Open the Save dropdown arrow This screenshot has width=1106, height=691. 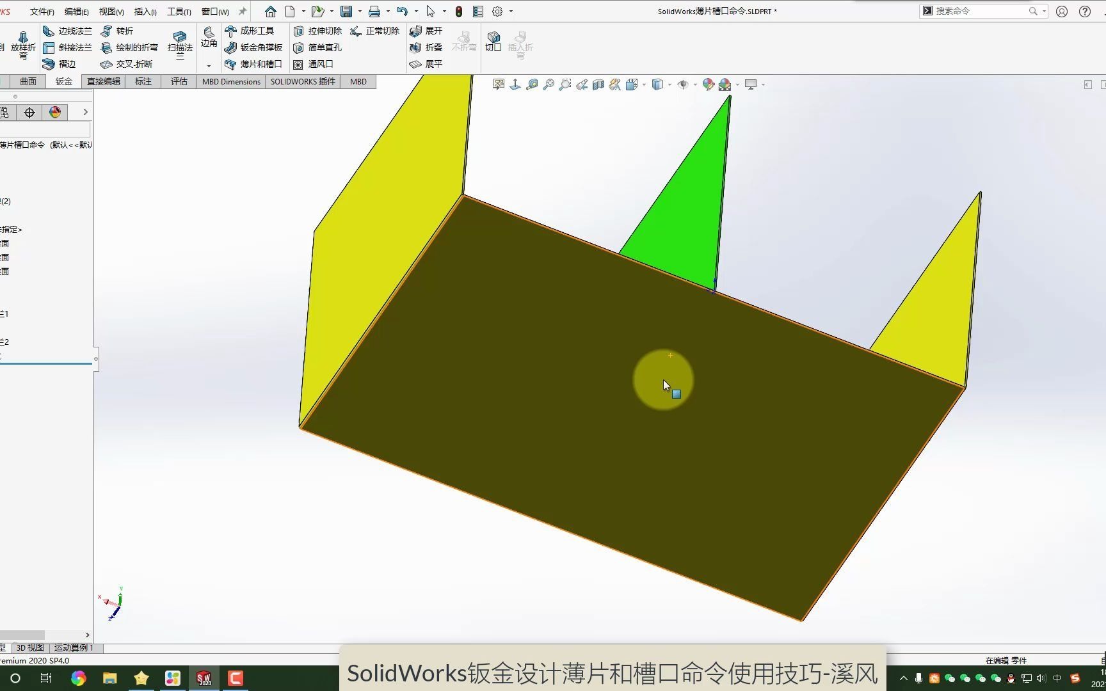coord(360,12)
